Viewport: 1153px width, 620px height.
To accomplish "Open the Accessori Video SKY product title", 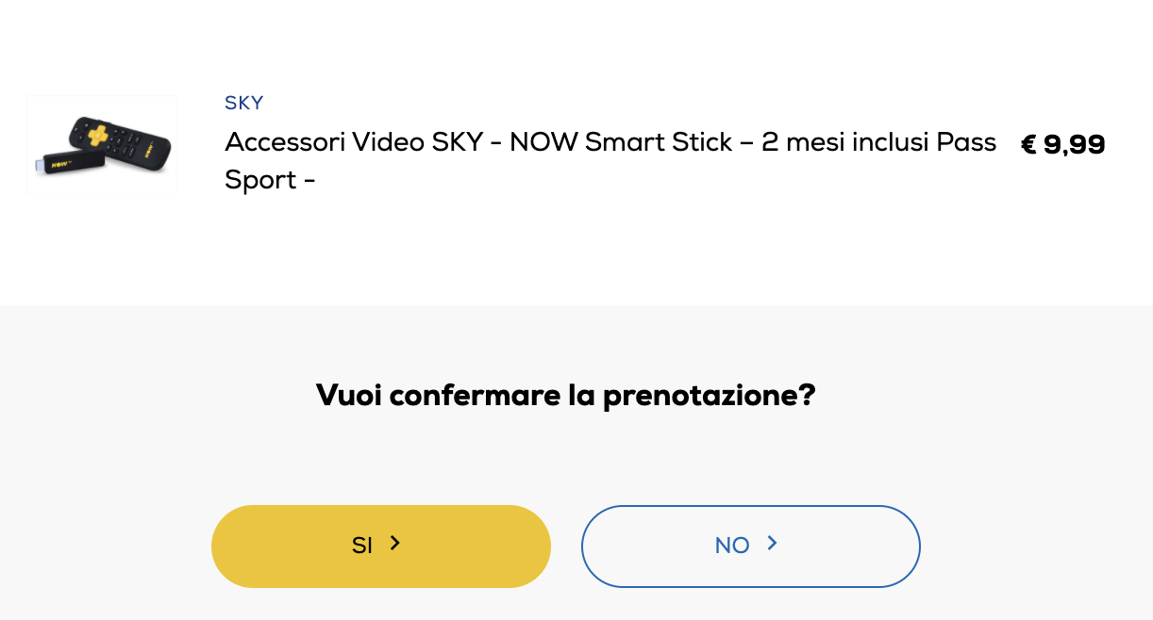I will pos(610,160).
